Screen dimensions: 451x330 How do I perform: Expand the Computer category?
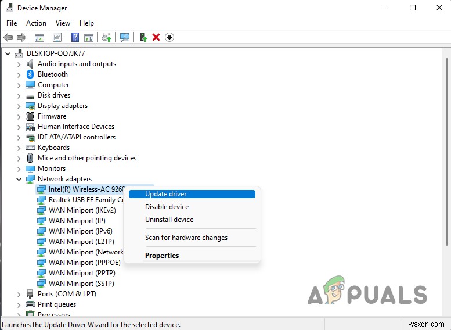[19, 85]
